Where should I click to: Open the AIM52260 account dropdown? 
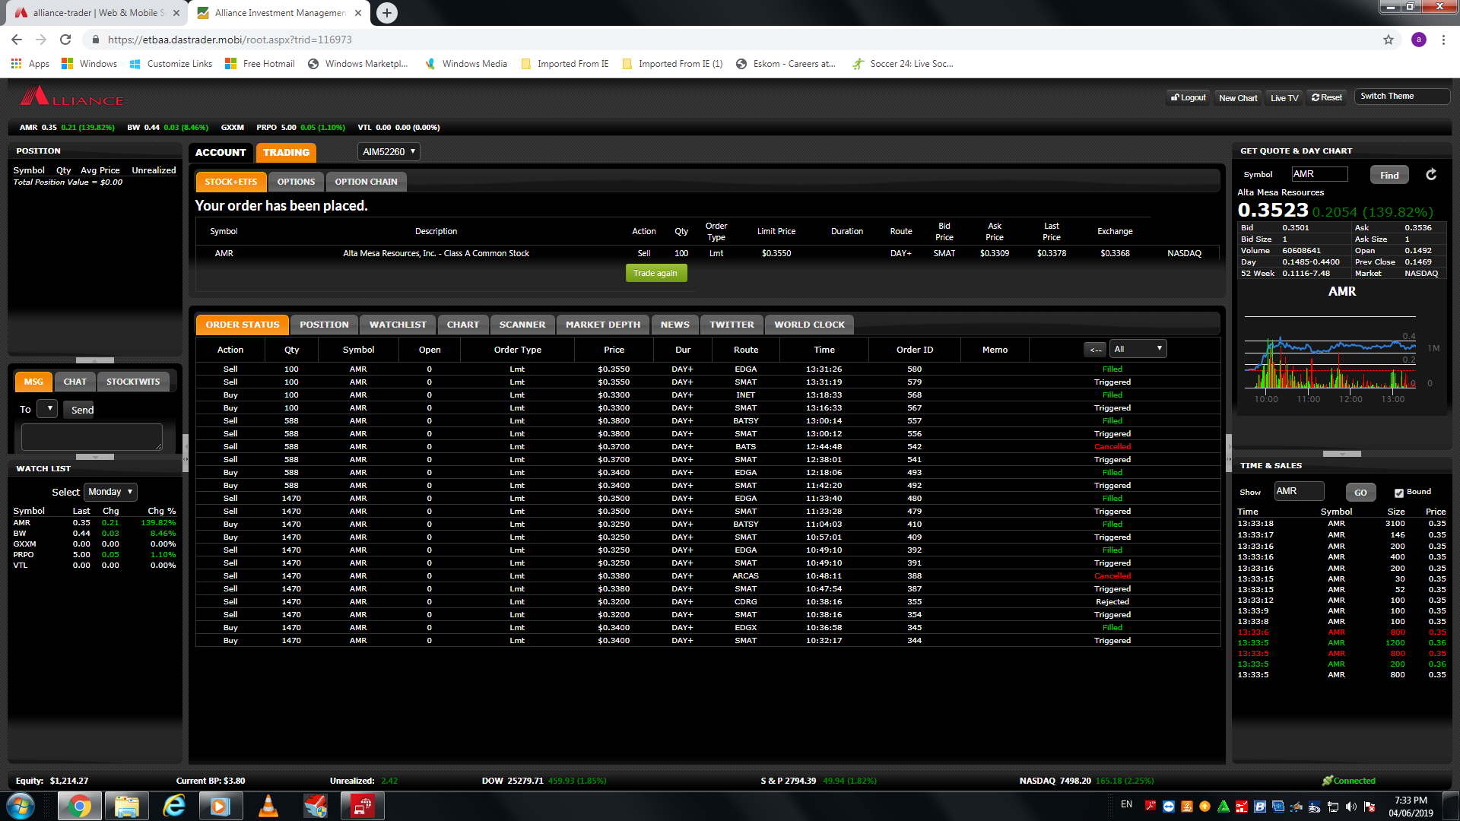click(389, 152)
